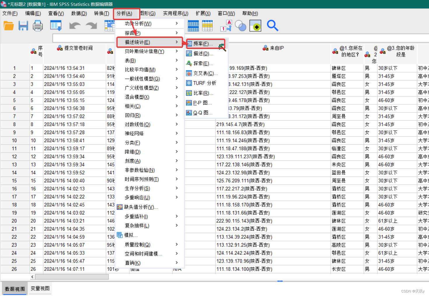Screen dimensions: 429x296
Task: Save the dataset using the floppy disk icon
Action: 23,26
